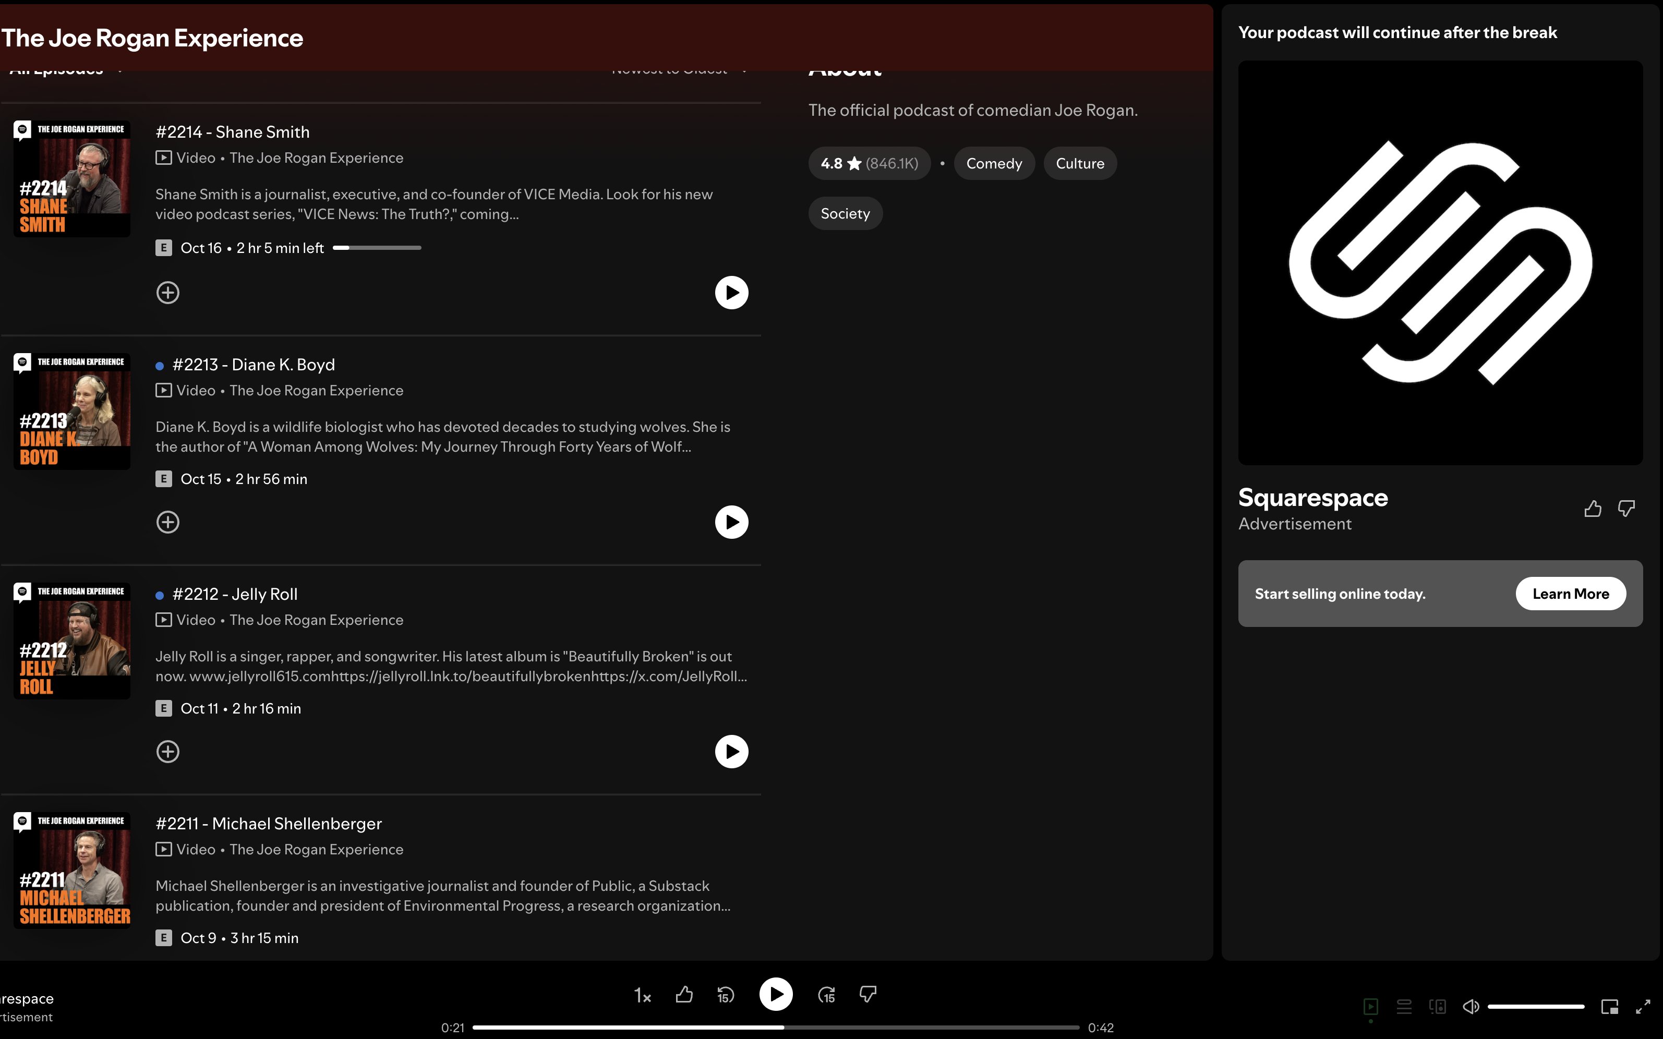Play the #2212 Jelly Roll episode
Screen dimensions: 1663x1039
point(731,752)
